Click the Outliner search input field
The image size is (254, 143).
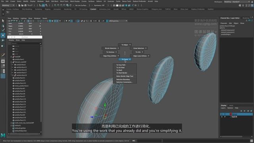pos(25,43)
